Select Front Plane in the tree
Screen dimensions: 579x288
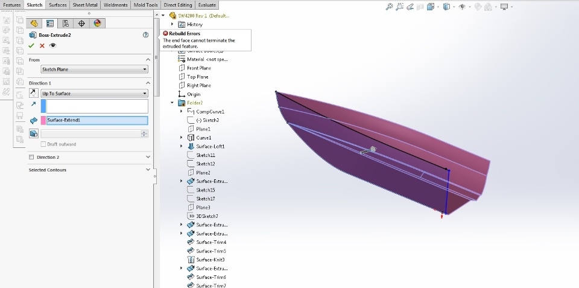198,68
